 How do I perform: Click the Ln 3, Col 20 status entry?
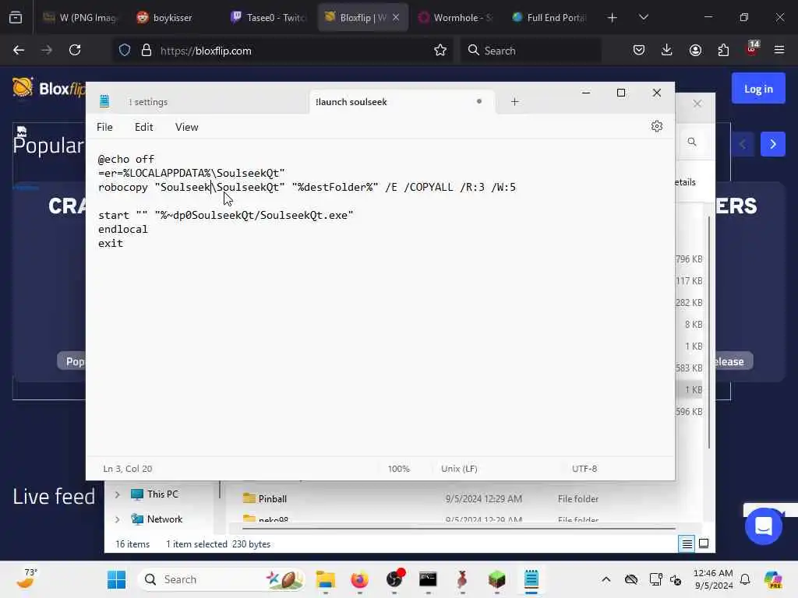pos(128,468)
